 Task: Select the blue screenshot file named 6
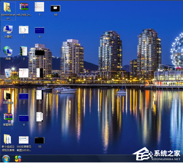coord(39,30)
